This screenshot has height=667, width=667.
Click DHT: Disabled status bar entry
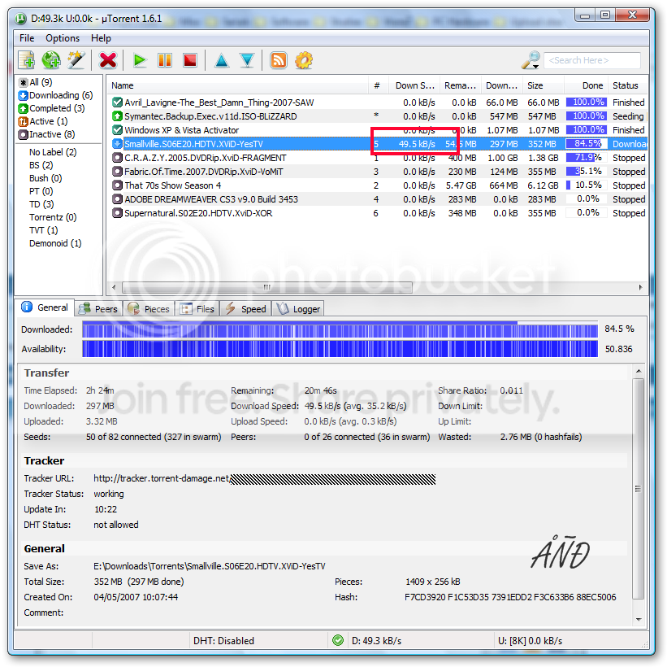click(223, 641)
